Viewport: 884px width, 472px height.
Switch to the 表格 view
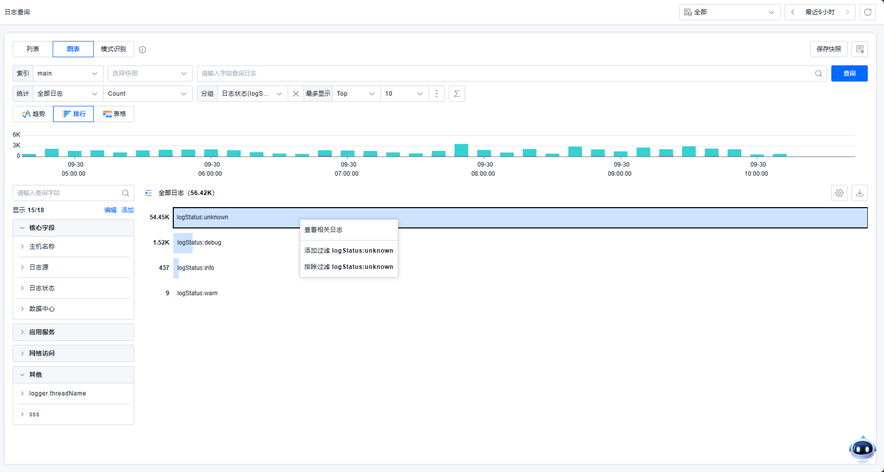pos(114,114)
